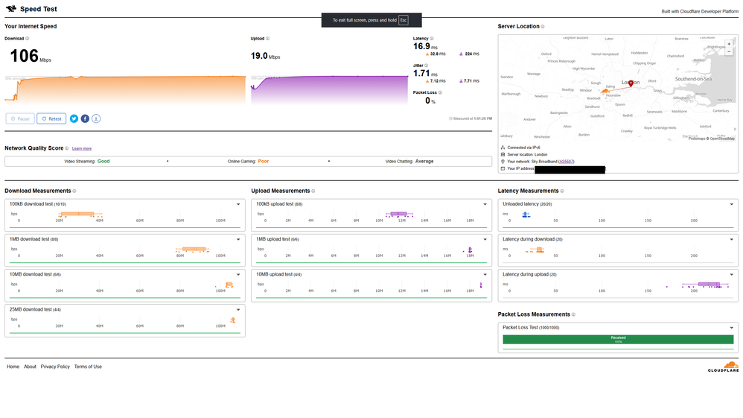This screenshot has height=418, width=743.
Task: Click the Server Location info icon
Action: coord(543,26)
